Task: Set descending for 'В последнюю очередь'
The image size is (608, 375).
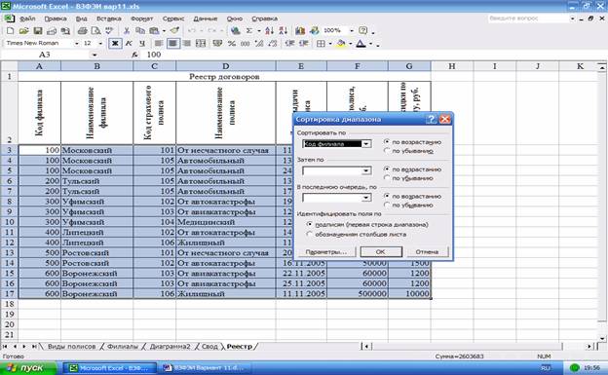Action: tap(387, 205)
